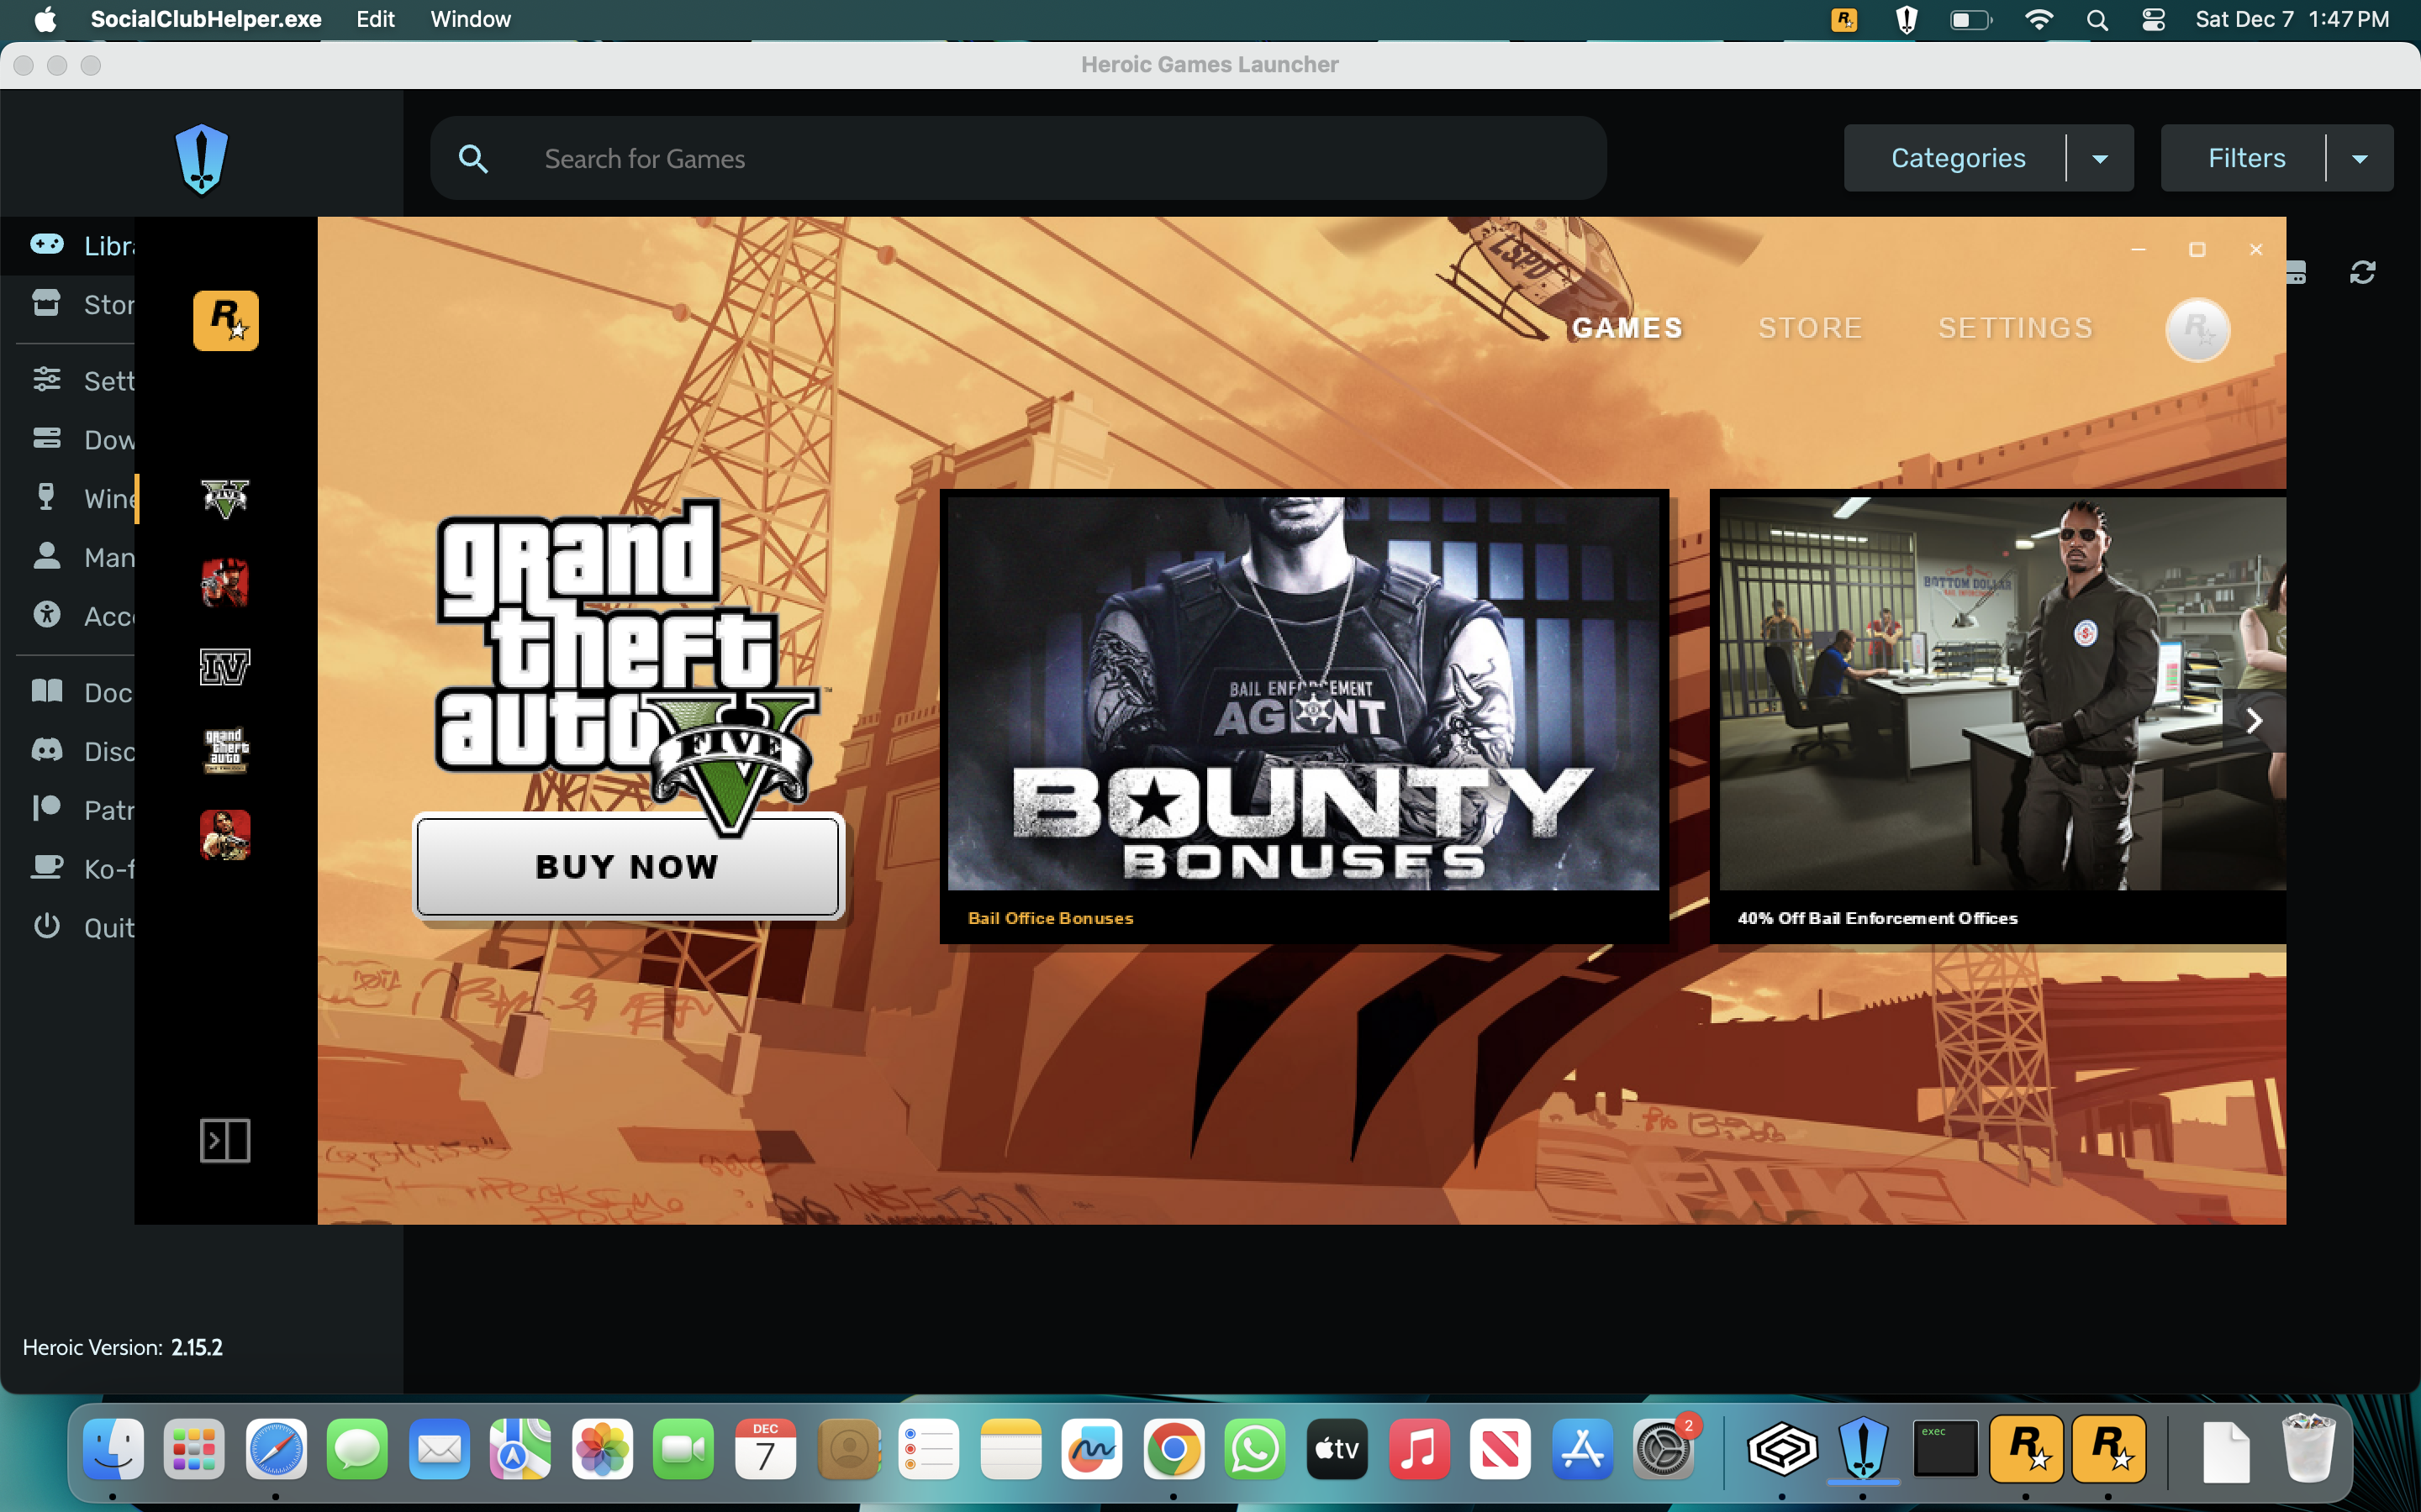Expand Filters dropdown arrow

point(2360,158)
